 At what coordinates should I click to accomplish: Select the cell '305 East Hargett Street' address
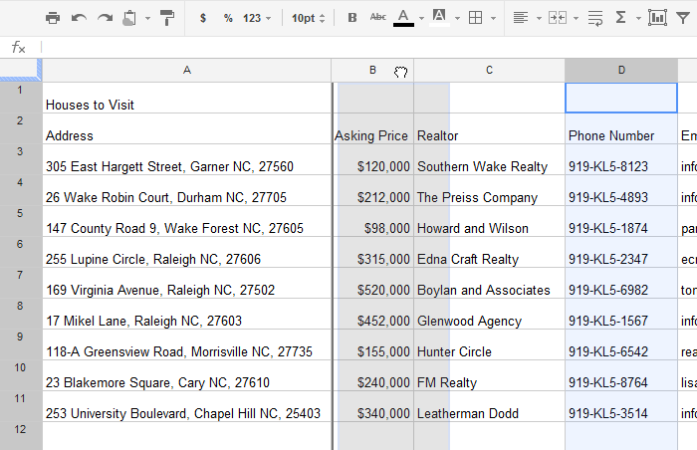187,159
